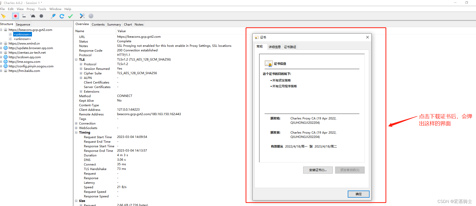
Task: Open Settings with the gray gear icon
Action: [91, 16]
